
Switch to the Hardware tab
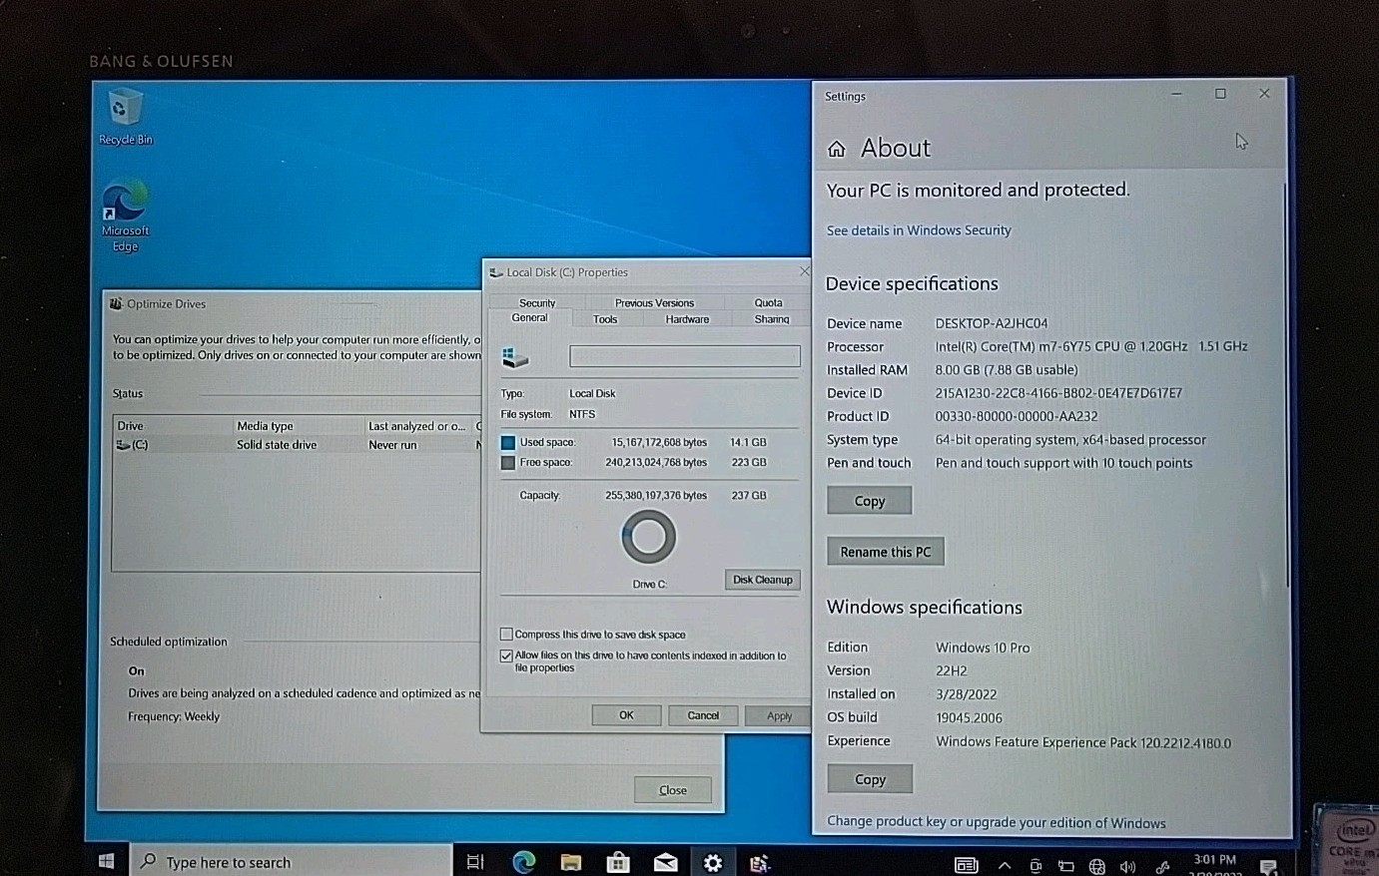[687, 319]
